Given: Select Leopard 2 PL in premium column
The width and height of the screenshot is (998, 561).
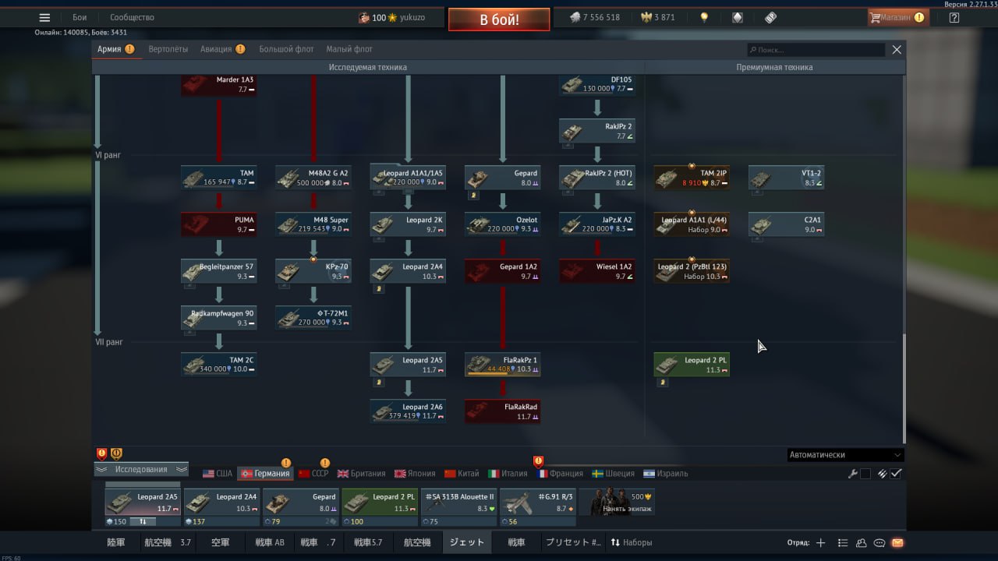Looking at the screenshot, I should pyautogui.click(x=692, y=365).
